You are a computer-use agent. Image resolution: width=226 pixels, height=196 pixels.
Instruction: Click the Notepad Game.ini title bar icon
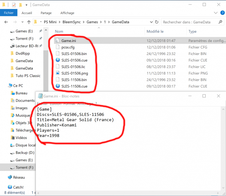(x=40, y=96)
